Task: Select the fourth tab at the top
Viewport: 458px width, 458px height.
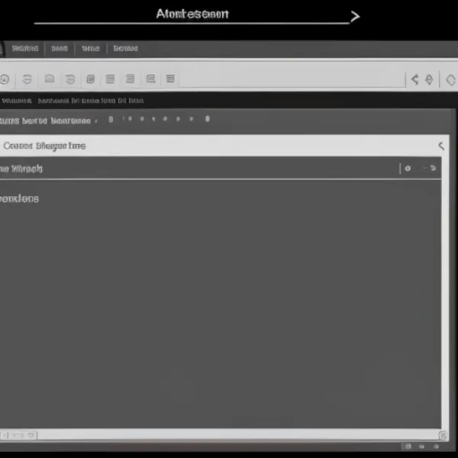Action: (x=125, y=48)
